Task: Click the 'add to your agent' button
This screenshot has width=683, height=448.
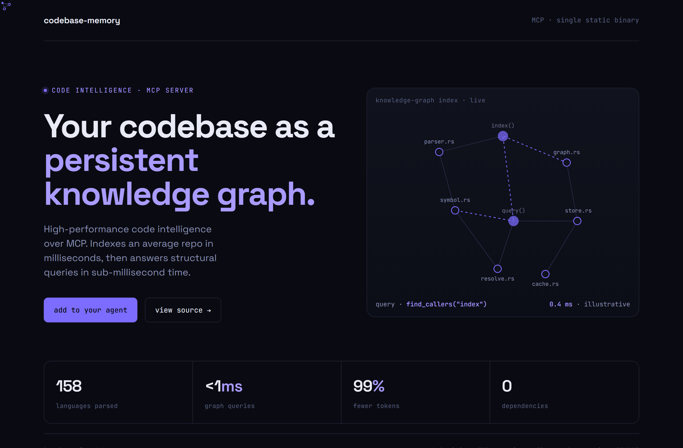Action: click(90, 310)
